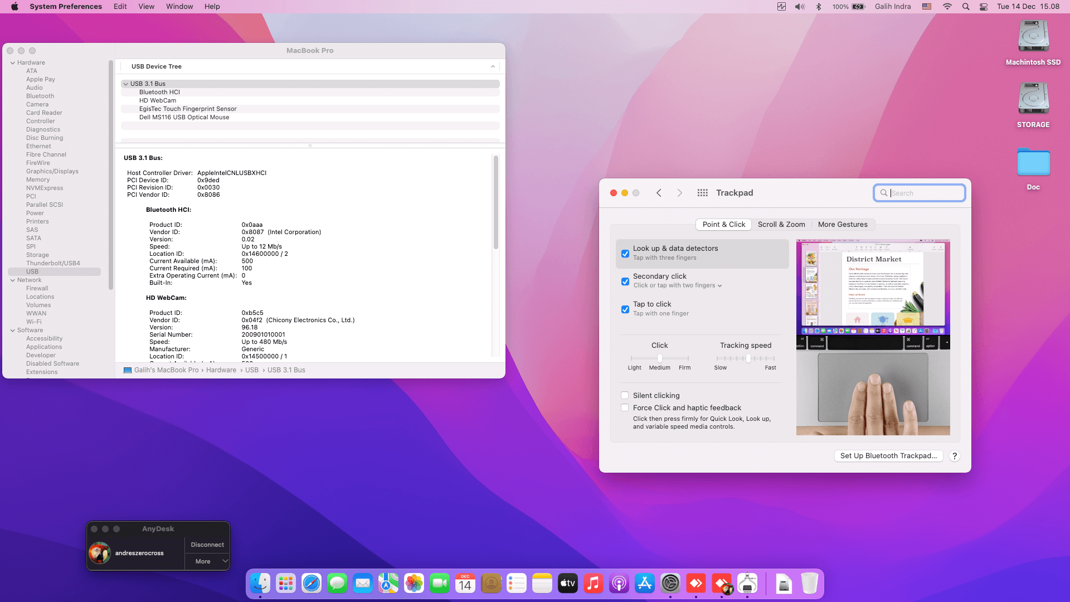1070x602 pixels.
Task: Click Set Up Bluetooth Trackpad button
Action: (x=888, y=456)
